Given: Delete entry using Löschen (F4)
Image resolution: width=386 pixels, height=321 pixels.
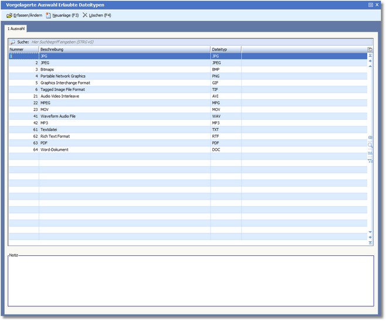Looking at the screenshot, I should [97, 15].
